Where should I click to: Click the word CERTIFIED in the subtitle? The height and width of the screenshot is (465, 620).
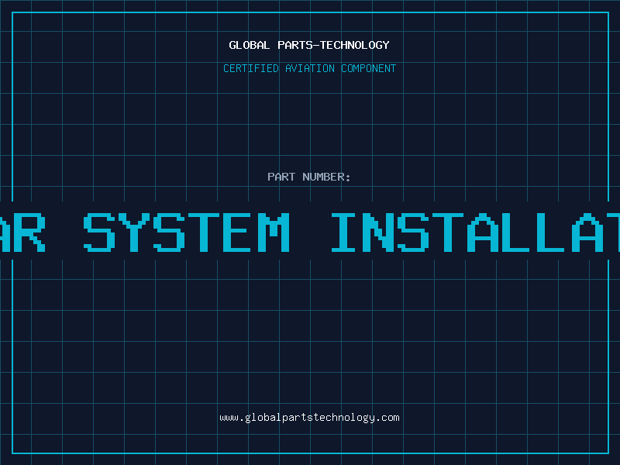coord(250,68)
